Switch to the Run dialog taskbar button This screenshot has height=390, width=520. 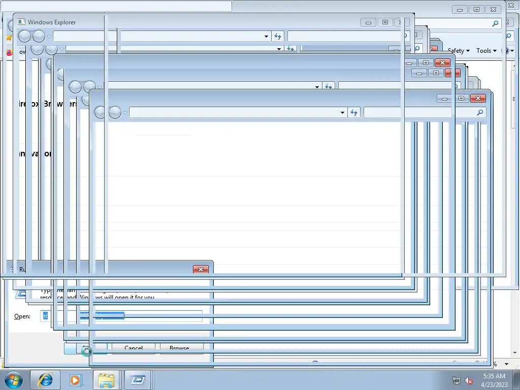(137, 380)
